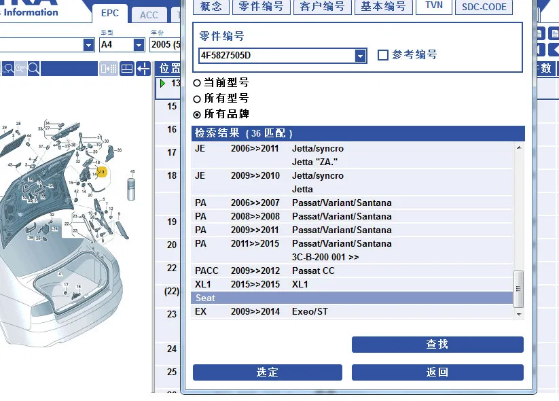Open the SDC-CODE tab
This screenshot has height=401, width=559.
pyautogui.click(x=484, y=6)
